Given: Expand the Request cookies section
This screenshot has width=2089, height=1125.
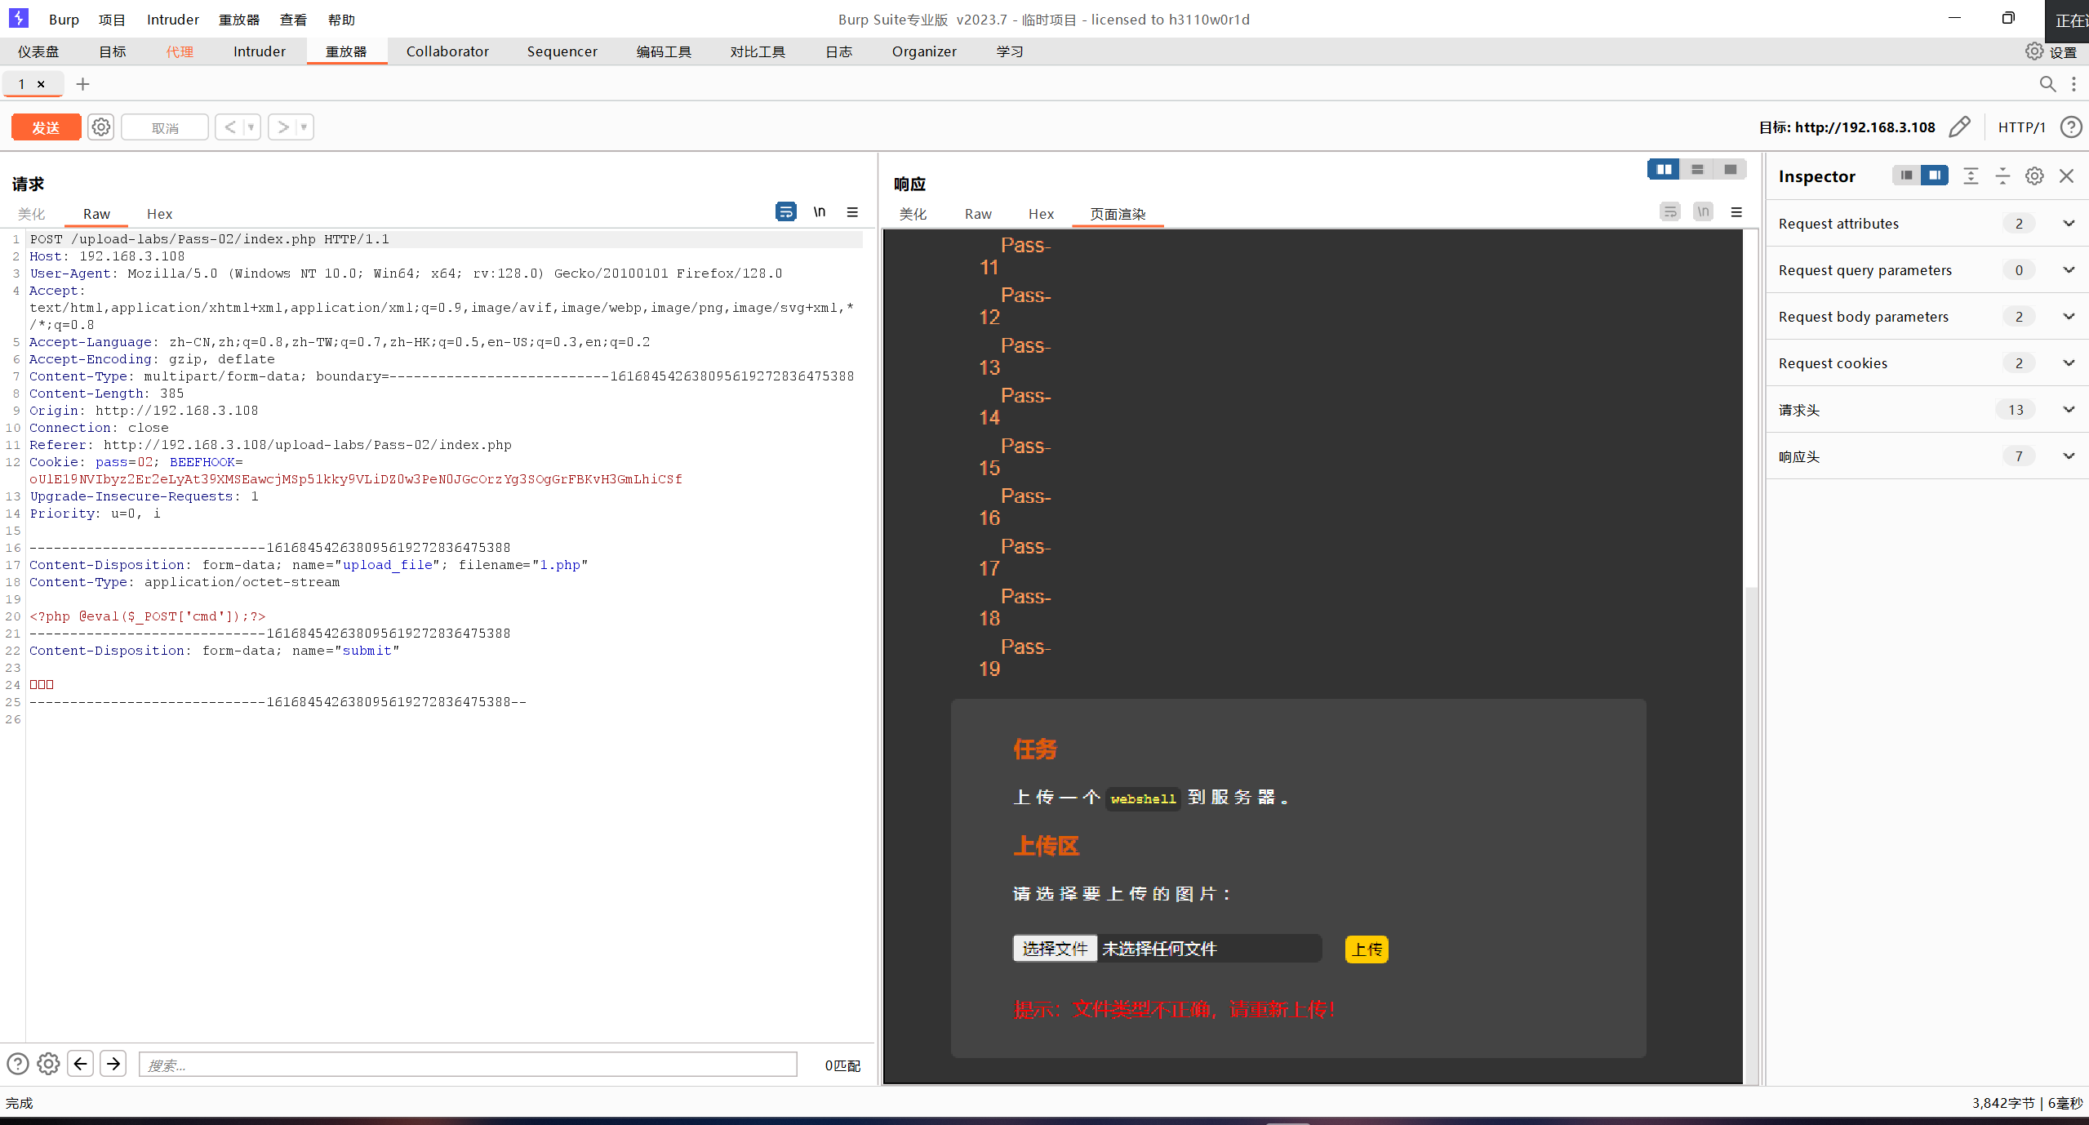Looking at the screenshot, I should tap(2069, 363).
